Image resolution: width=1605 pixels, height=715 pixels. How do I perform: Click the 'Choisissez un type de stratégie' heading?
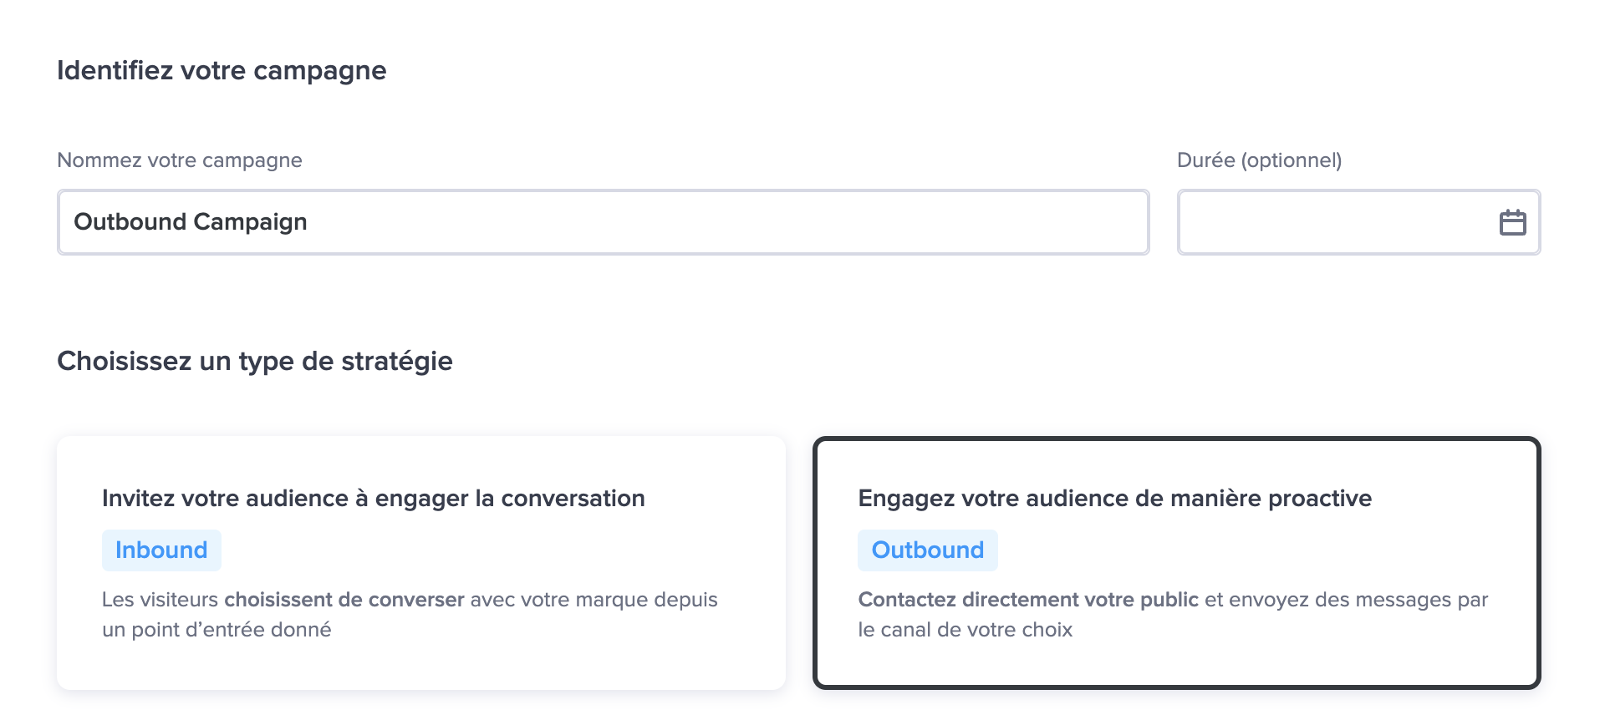pyautogui.click(x=255, y=362)
